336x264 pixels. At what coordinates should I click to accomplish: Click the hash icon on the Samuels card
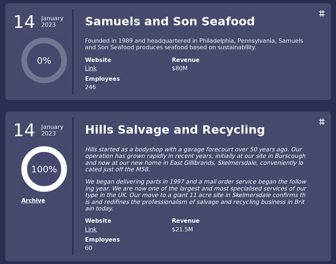pos(322,13)
